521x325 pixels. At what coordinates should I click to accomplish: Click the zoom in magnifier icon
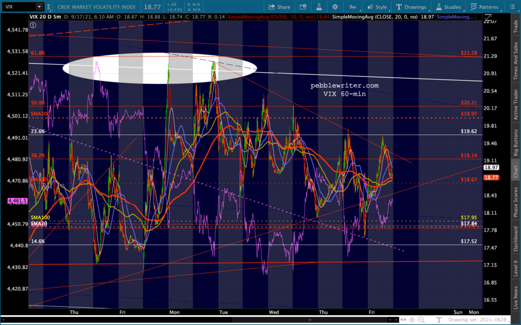point(420,319)
